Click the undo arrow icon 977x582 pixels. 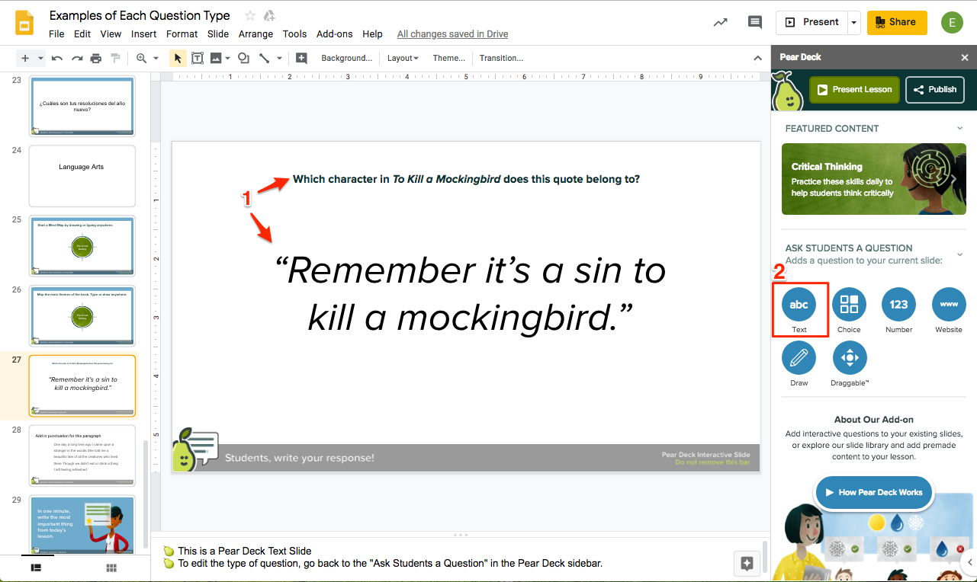click(x=57, y=58)
